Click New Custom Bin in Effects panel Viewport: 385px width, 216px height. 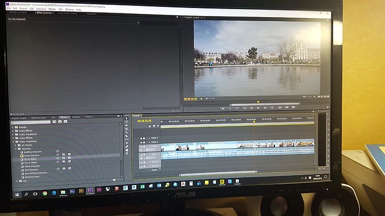coord(114,180)
